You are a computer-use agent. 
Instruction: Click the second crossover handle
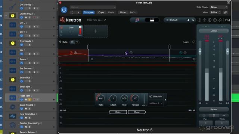coord(169,47)
